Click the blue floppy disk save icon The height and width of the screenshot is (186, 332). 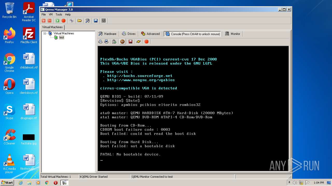(x=96, y=21)
